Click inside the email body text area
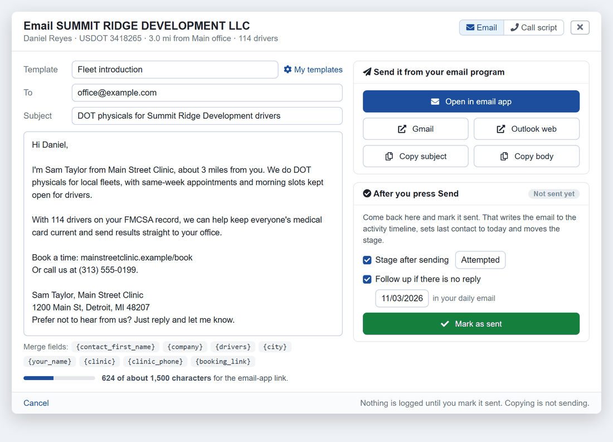Image resolution: width=613 pixels, height=442 pixels. [x=183, y=234]
